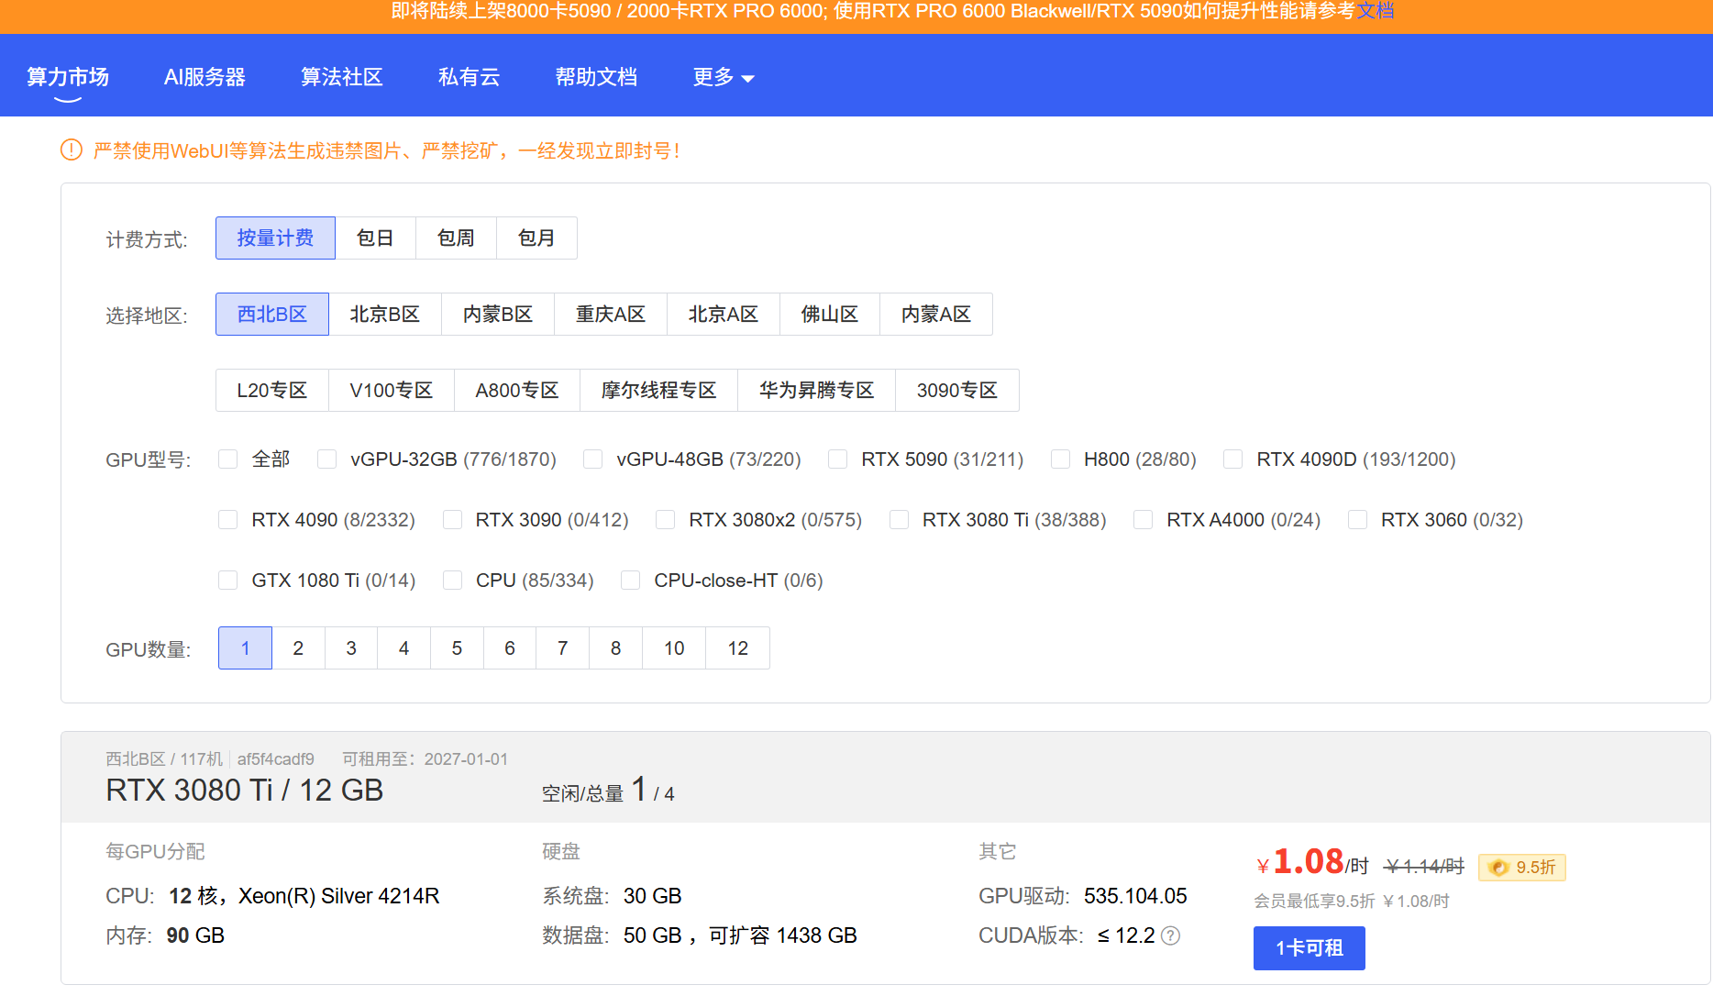Switch to 私有云 page
Image resolution: width=1713 pixels, height=996 pixels.
[x=470, y=77]
